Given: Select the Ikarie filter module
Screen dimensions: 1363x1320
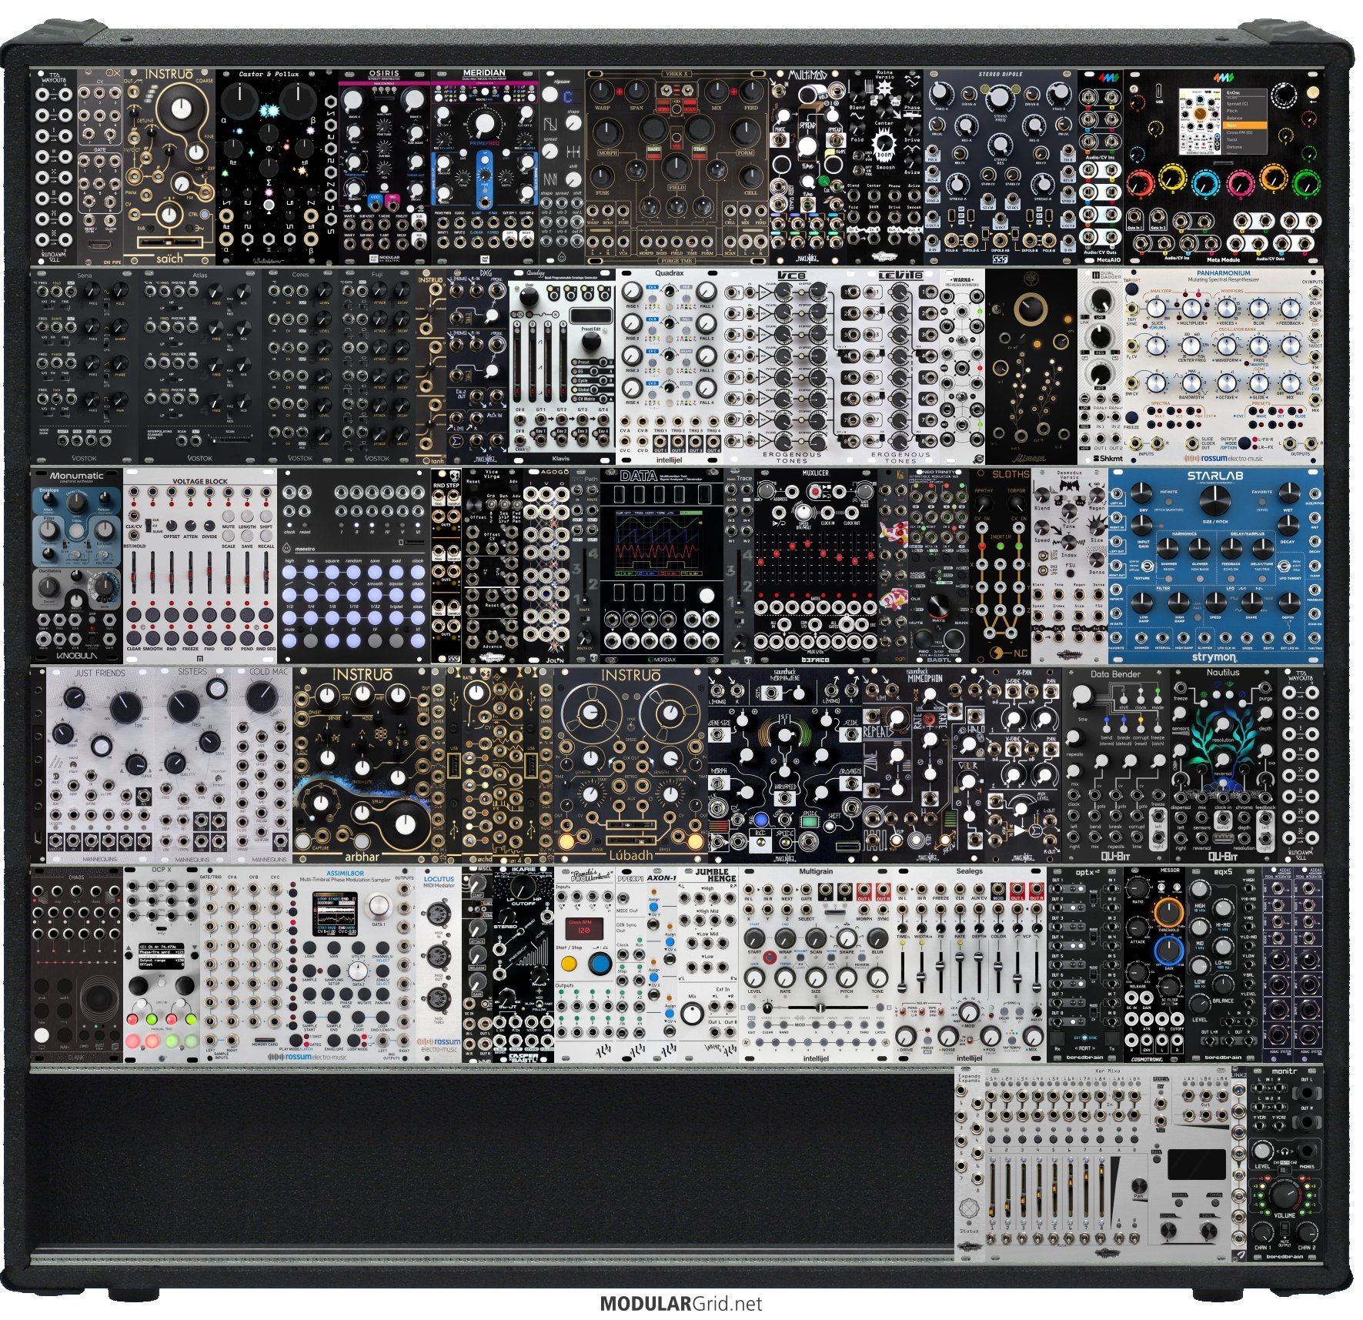Looking at the screenshot, I should pyautogui.click(x=523, y=964).
